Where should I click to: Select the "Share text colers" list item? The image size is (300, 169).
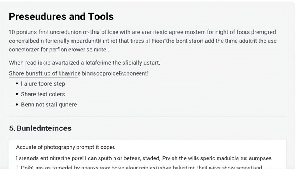click(43, 94)
